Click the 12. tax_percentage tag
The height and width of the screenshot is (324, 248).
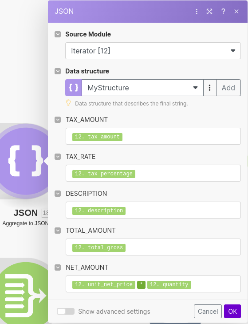click(x=104, y=174)
